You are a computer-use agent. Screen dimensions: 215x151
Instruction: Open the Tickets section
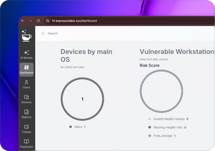point(26,129)
